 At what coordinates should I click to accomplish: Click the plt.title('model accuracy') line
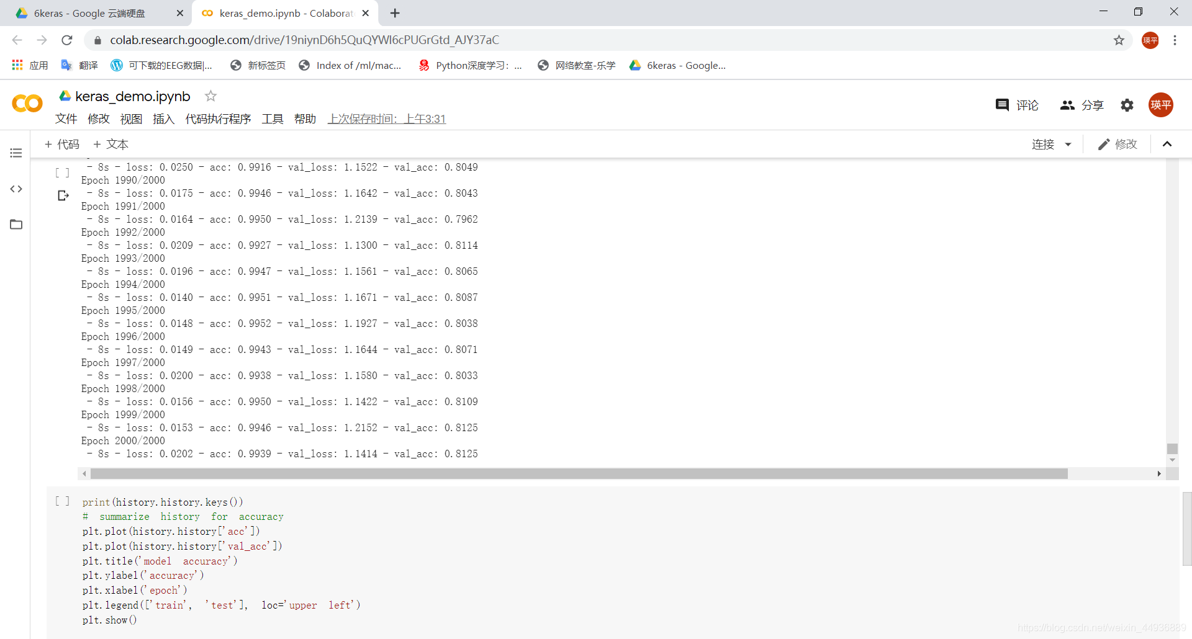click(160, 561)
